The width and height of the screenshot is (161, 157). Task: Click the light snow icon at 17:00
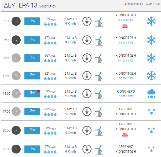[x=151, y=111]
